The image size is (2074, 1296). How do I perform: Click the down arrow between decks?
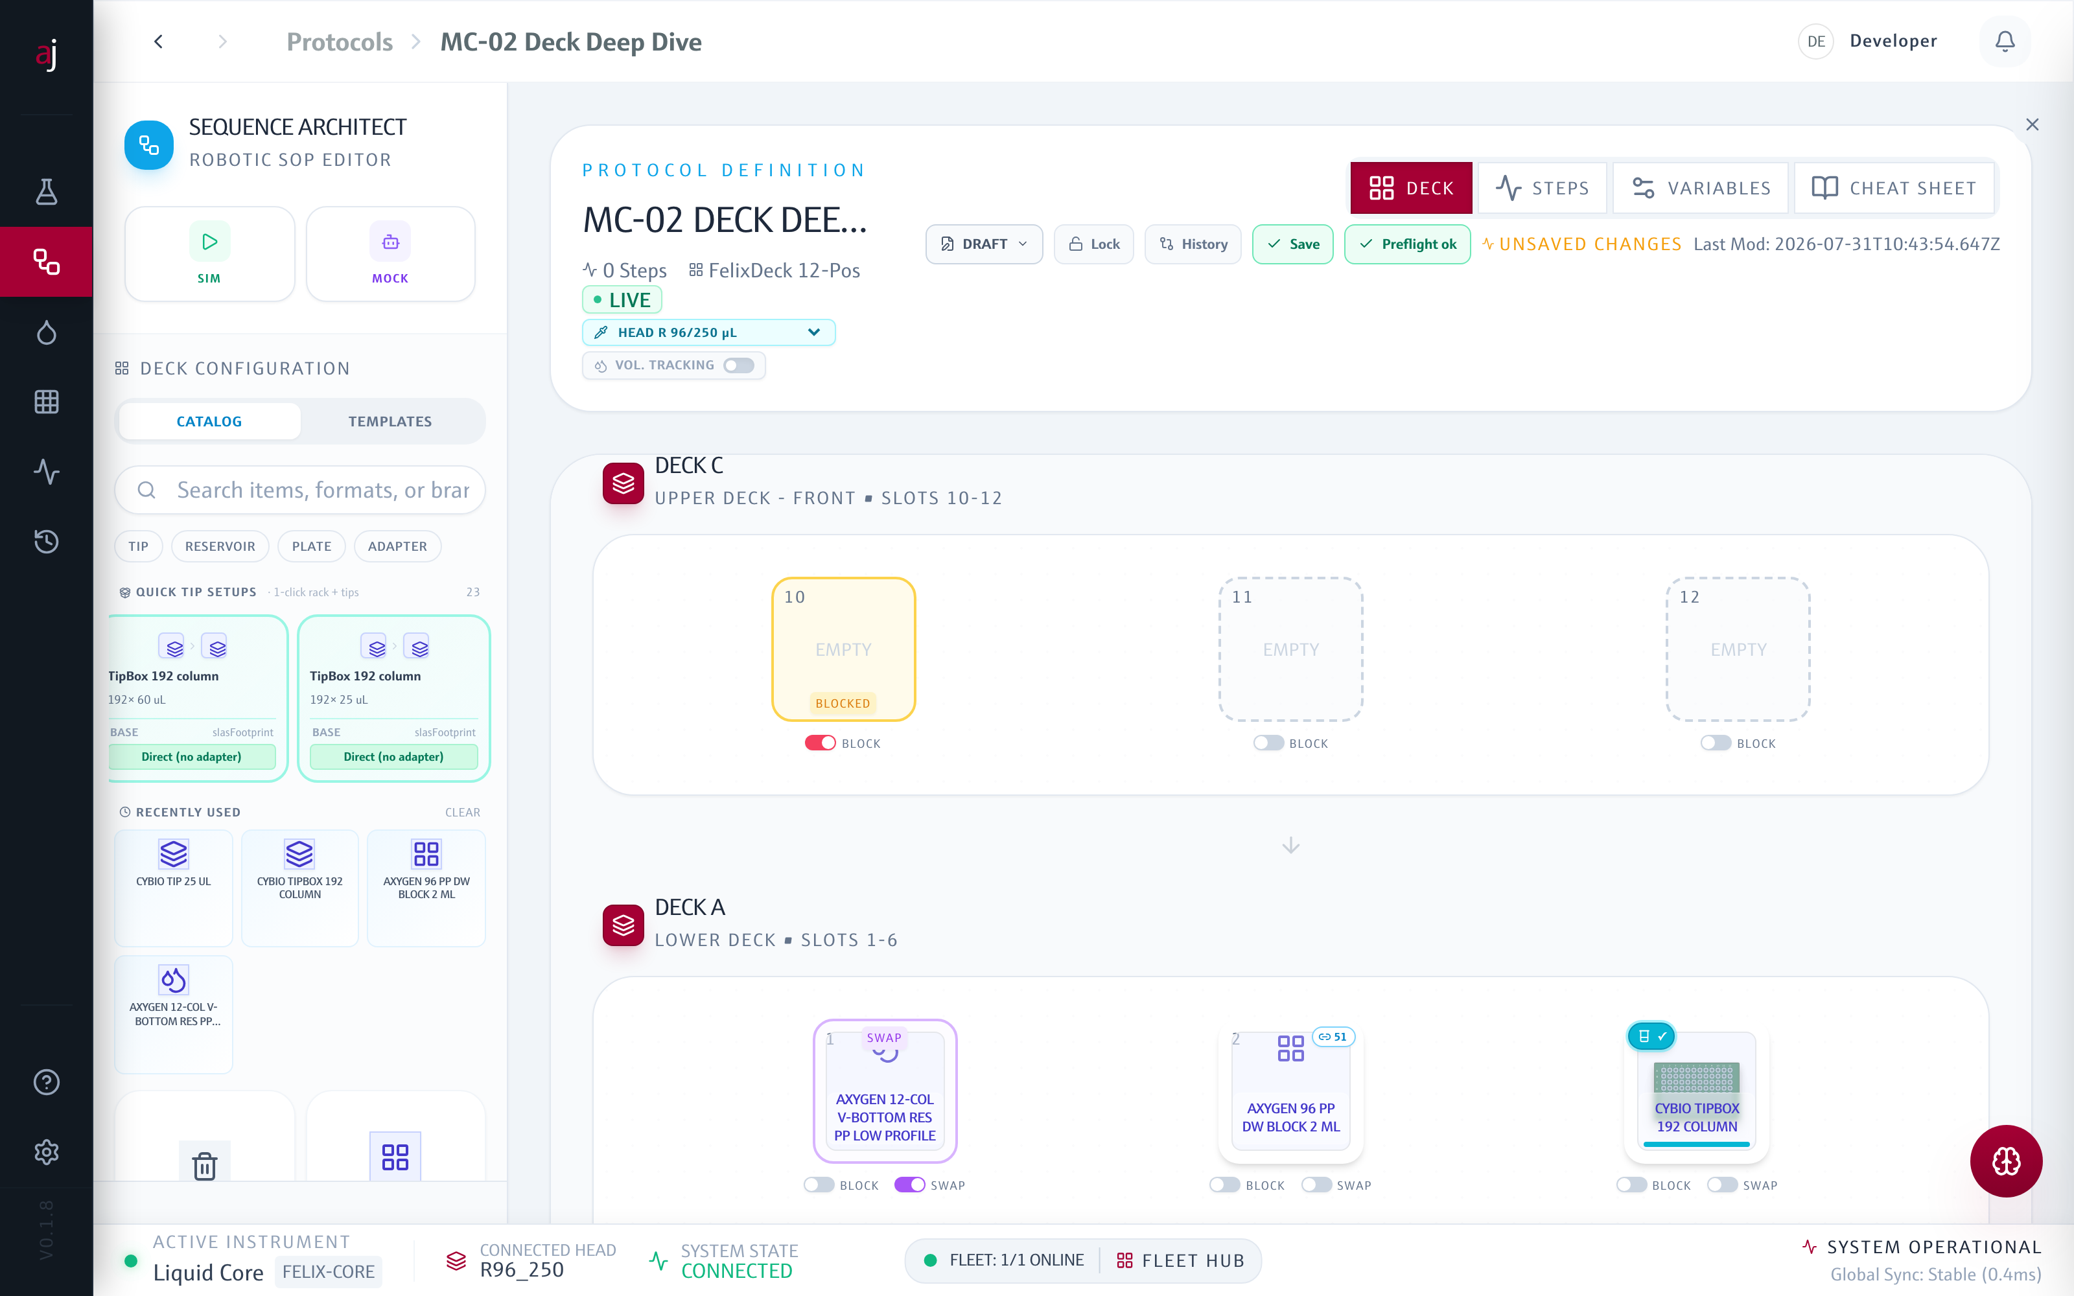(x=1290, y=845)
